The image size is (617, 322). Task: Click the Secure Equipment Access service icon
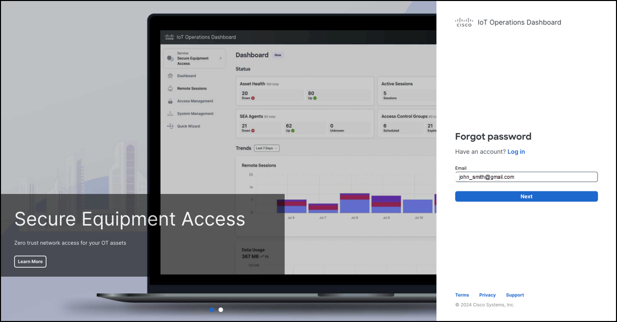point(170,58)
